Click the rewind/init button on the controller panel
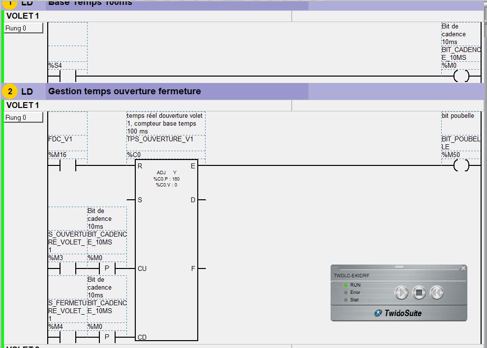The image size is (487, 348). coord(436,293)
